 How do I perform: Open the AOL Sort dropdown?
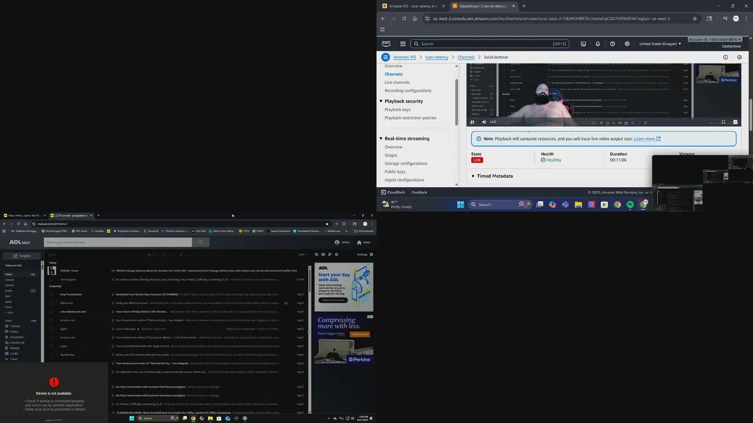pos(302,254)
